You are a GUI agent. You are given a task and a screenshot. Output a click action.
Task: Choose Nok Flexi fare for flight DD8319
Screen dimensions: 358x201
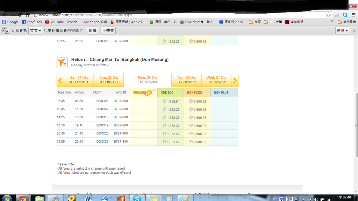(191, 126)
